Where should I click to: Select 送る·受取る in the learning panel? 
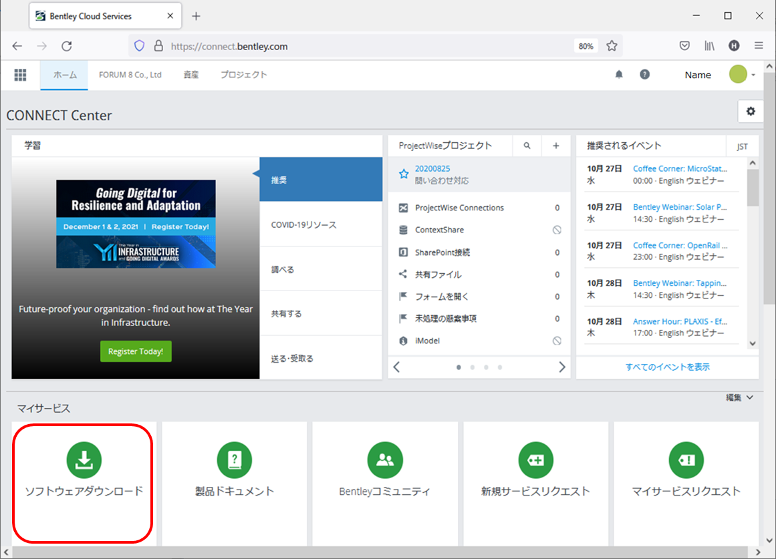(321, 358)
